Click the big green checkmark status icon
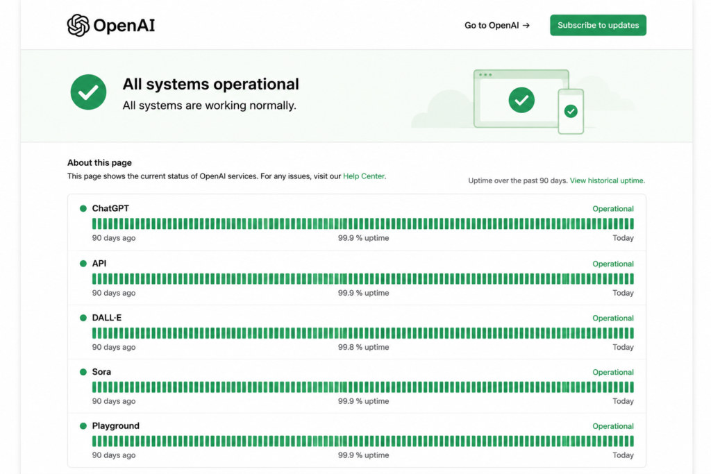 [x=88, y=92]
